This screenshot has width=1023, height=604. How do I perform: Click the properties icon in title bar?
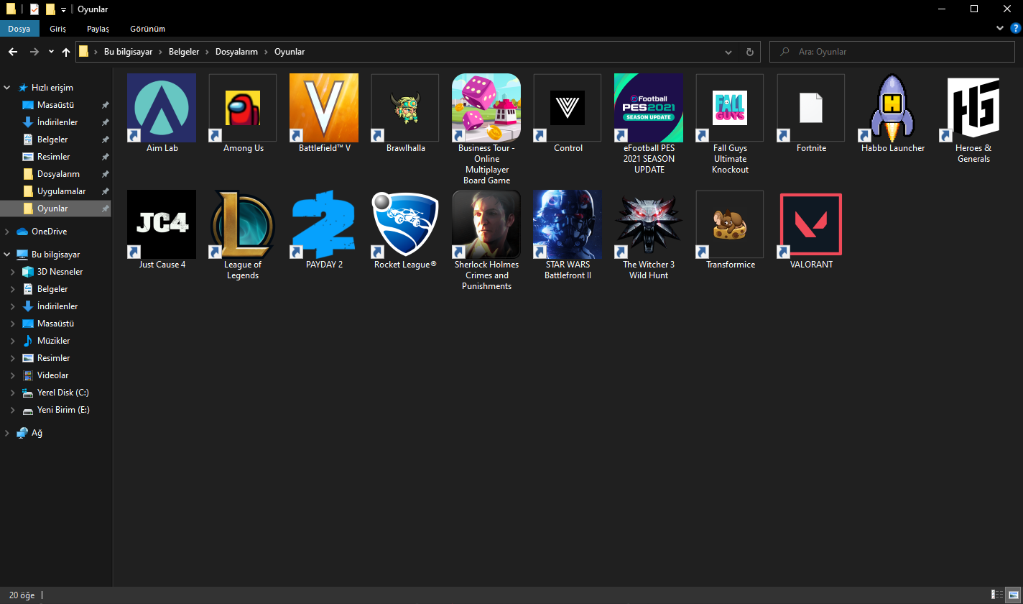point(34,9)
